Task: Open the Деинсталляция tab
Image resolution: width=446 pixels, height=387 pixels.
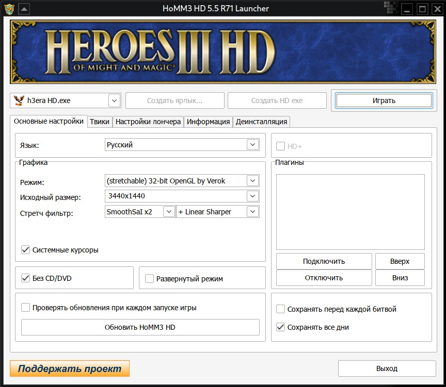Action: click(x=261, y=122)
